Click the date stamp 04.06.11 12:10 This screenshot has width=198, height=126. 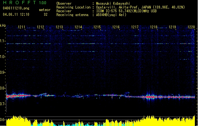(x=16, y=14)
